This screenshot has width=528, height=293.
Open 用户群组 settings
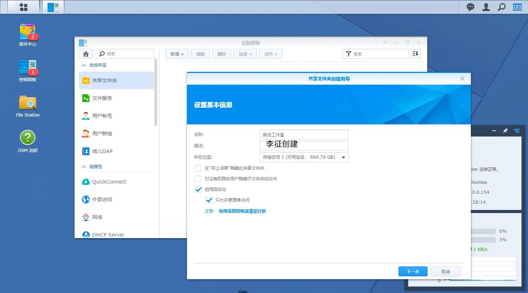[103, 133]
